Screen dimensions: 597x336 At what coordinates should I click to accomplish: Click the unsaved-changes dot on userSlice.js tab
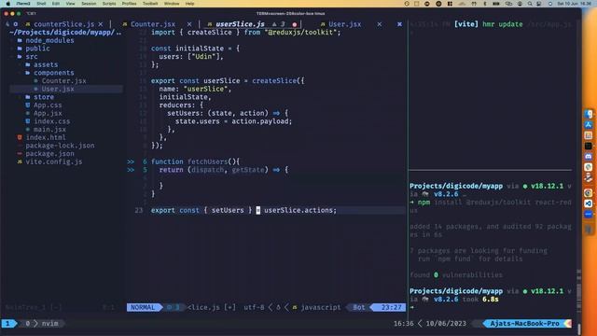tap(295, 24)
